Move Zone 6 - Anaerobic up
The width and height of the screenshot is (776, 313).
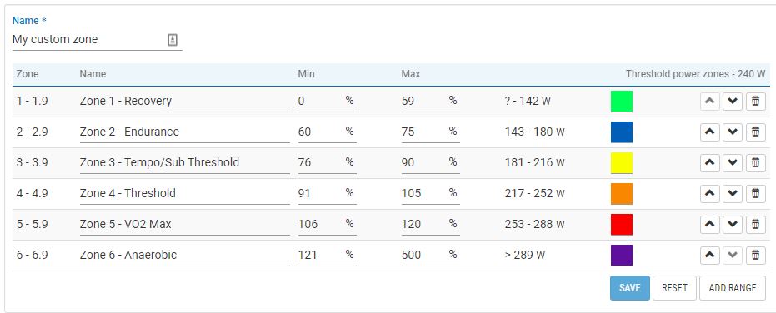tap(709, 256)
